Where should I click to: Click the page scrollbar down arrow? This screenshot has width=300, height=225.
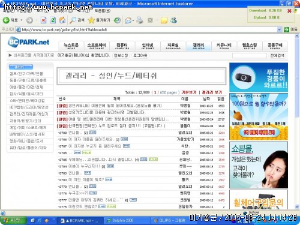297,206
